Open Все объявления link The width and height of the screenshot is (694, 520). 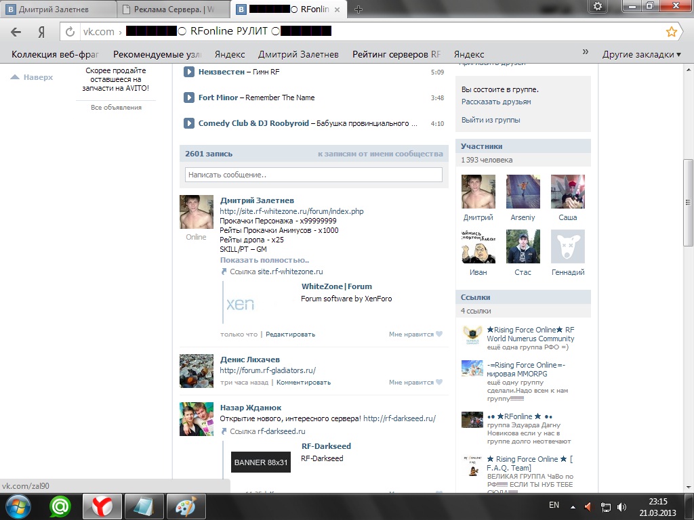116,108
